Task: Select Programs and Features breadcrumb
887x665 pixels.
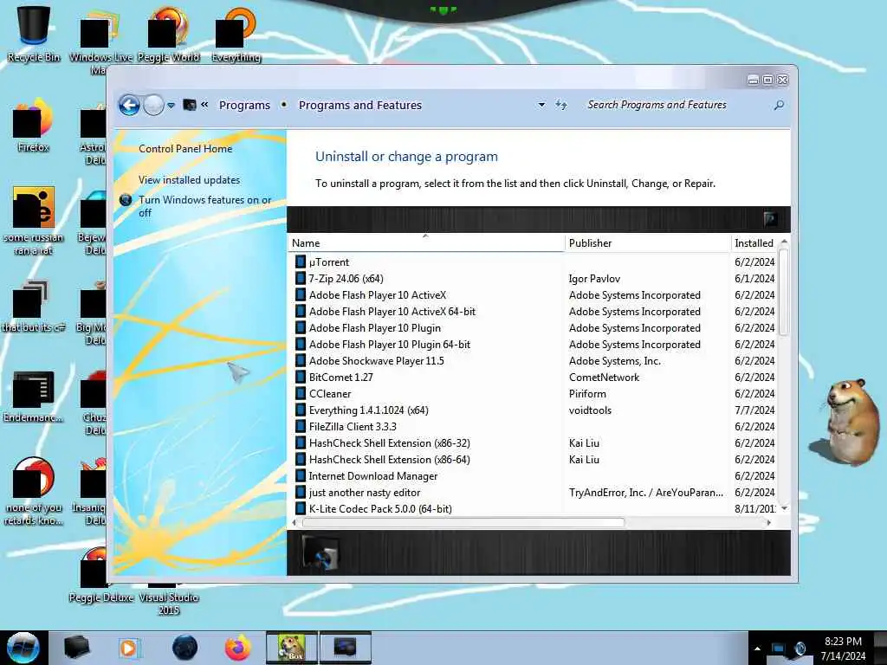Action: (360, 105)
